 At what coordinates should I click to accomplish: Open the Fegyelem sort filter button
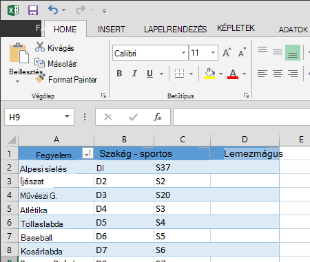point(87,153)
